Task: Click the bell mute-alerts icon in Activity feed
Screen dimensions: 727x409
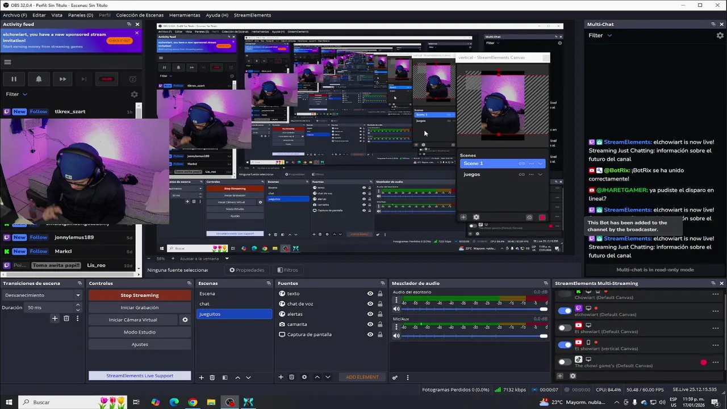Action: (39, 80)
